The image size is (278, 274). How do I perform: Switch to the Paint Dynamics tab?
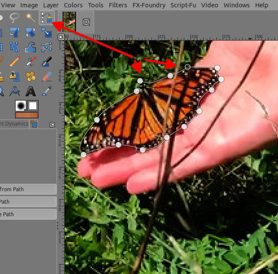click(x=14, y=123)
